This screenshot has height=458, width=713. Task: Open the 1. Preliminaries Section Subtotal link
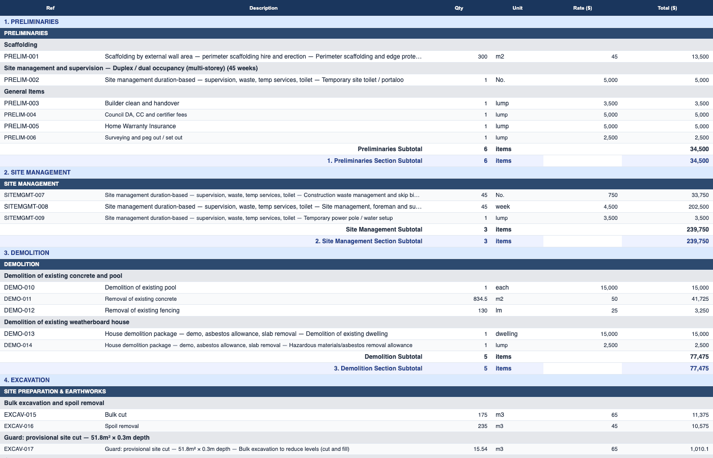point(375,160)
